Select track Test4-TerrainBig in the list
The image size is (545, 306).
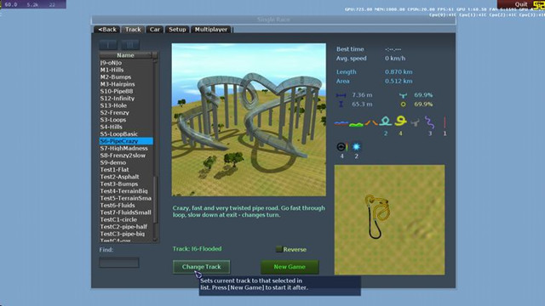point(126,190)
